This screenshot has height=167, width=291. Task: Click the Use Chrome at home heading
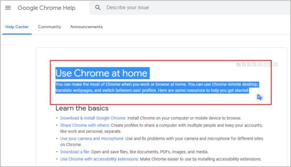102,73
